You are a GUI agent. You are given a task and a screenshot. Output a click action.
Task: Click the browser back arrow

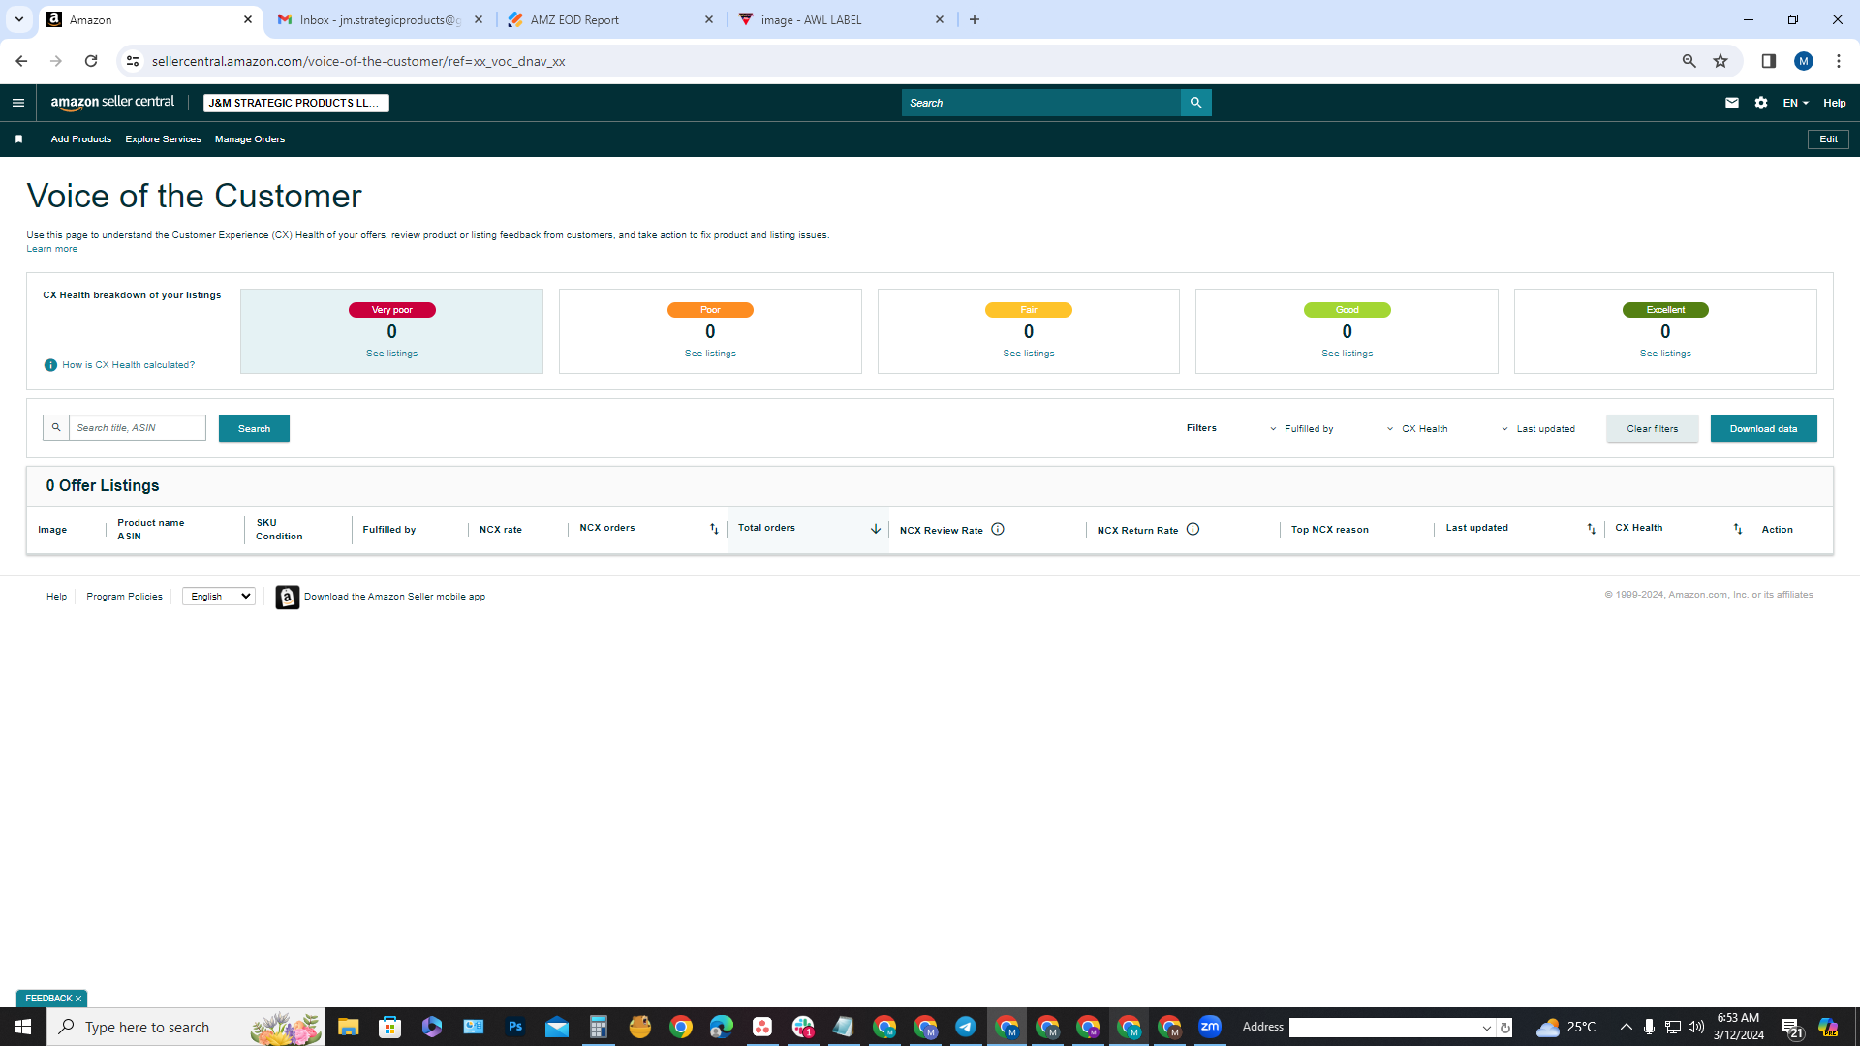click(21, 61)
